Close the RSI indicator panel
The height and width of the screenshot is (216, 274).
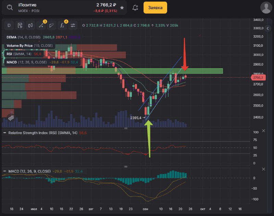click(263, 131)
